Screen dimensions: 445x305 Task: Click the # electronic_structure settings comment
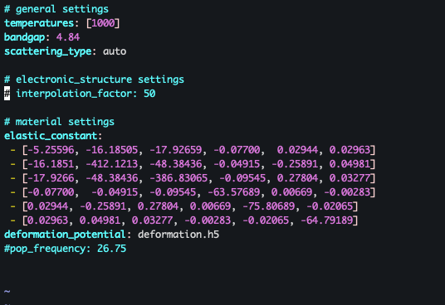[94, 80]
